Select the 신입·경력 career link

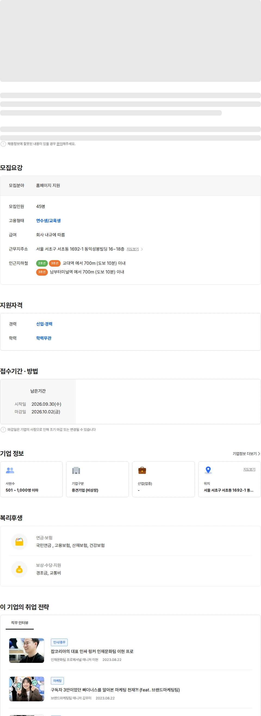click(x=44, y=324)
